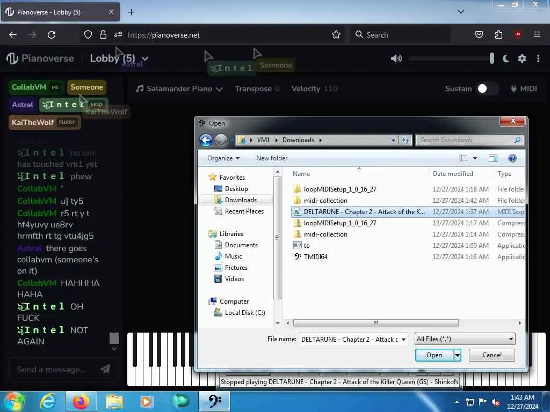550x412 pixels.
Task: Click the uBlock Origin extension icon
Action: pyautogui.click(x=518, y=34)
